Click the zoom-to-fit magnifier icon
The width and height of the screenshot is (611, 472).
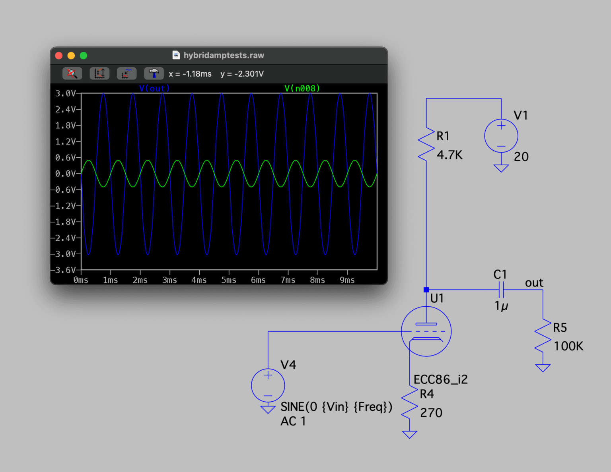pos(72,74)
